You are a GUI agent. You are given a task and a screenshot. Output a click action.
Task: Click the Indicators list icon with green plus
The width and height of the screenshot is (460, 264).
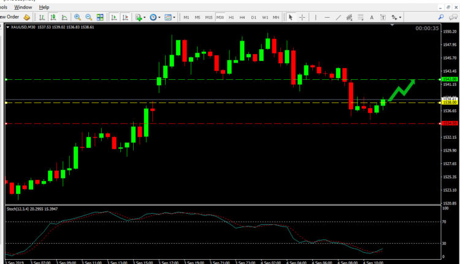[139, 17]
